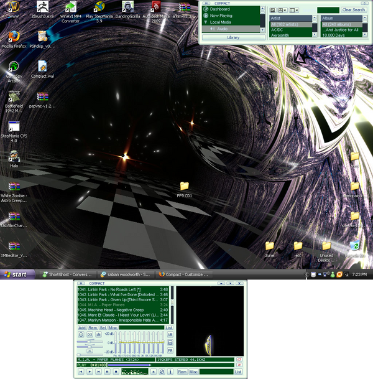
Task: Launch the Mozilla Firefox desktop icon
Action: pyautogui.click(x=14, y=35)
